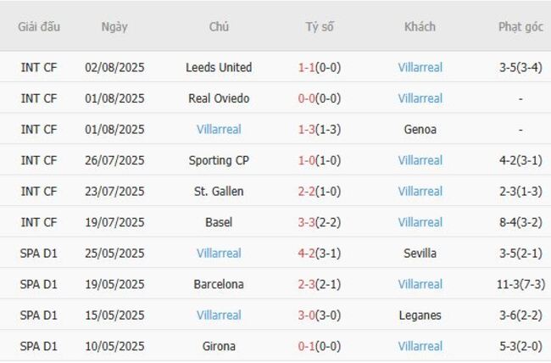Click the 2-3 score of the Barcelona match
551x363 pixels.
(x=306, y=284)
